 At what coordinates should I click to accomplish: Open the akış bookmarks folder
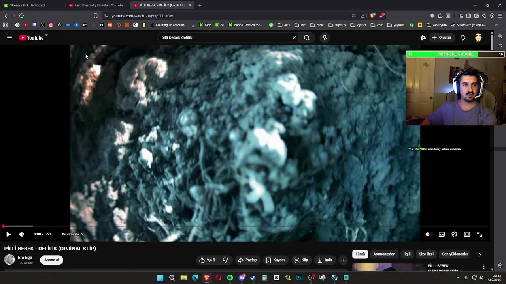pos(284,25)
